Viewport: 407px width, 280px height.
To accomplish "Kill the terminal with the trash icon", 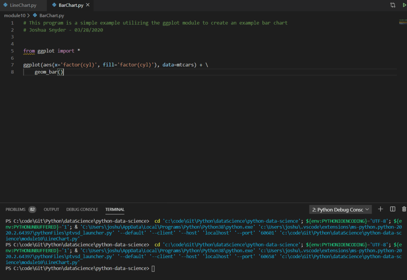I will click(x=404, y=209).
